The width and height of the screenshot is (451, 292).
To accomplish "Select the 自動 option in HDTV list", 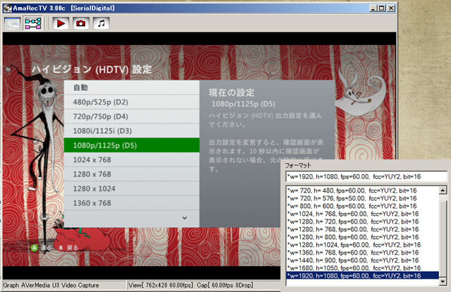I will (x=132, y=87).
